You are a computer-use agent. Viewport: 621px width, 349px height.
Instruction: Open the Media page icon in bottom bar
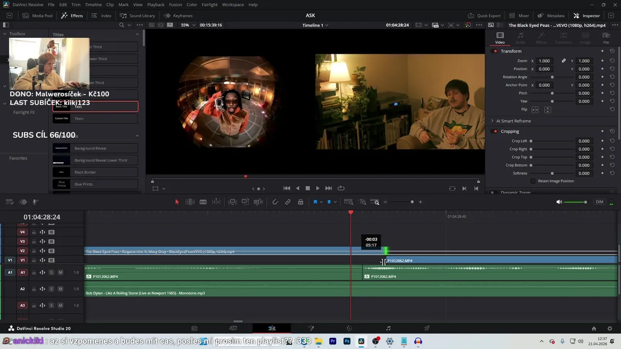pos(194,328)
